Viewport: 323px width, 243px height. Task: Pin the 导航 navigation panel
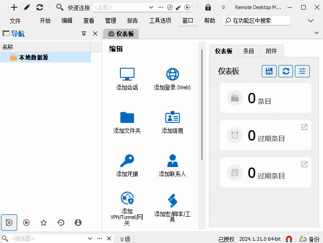[x=84, y=33]
